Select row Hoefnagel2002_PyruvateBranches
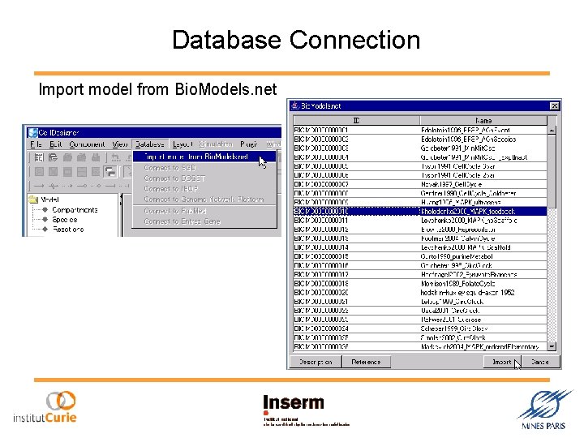Viewport: 584px width, 438px height. point(420,274)
